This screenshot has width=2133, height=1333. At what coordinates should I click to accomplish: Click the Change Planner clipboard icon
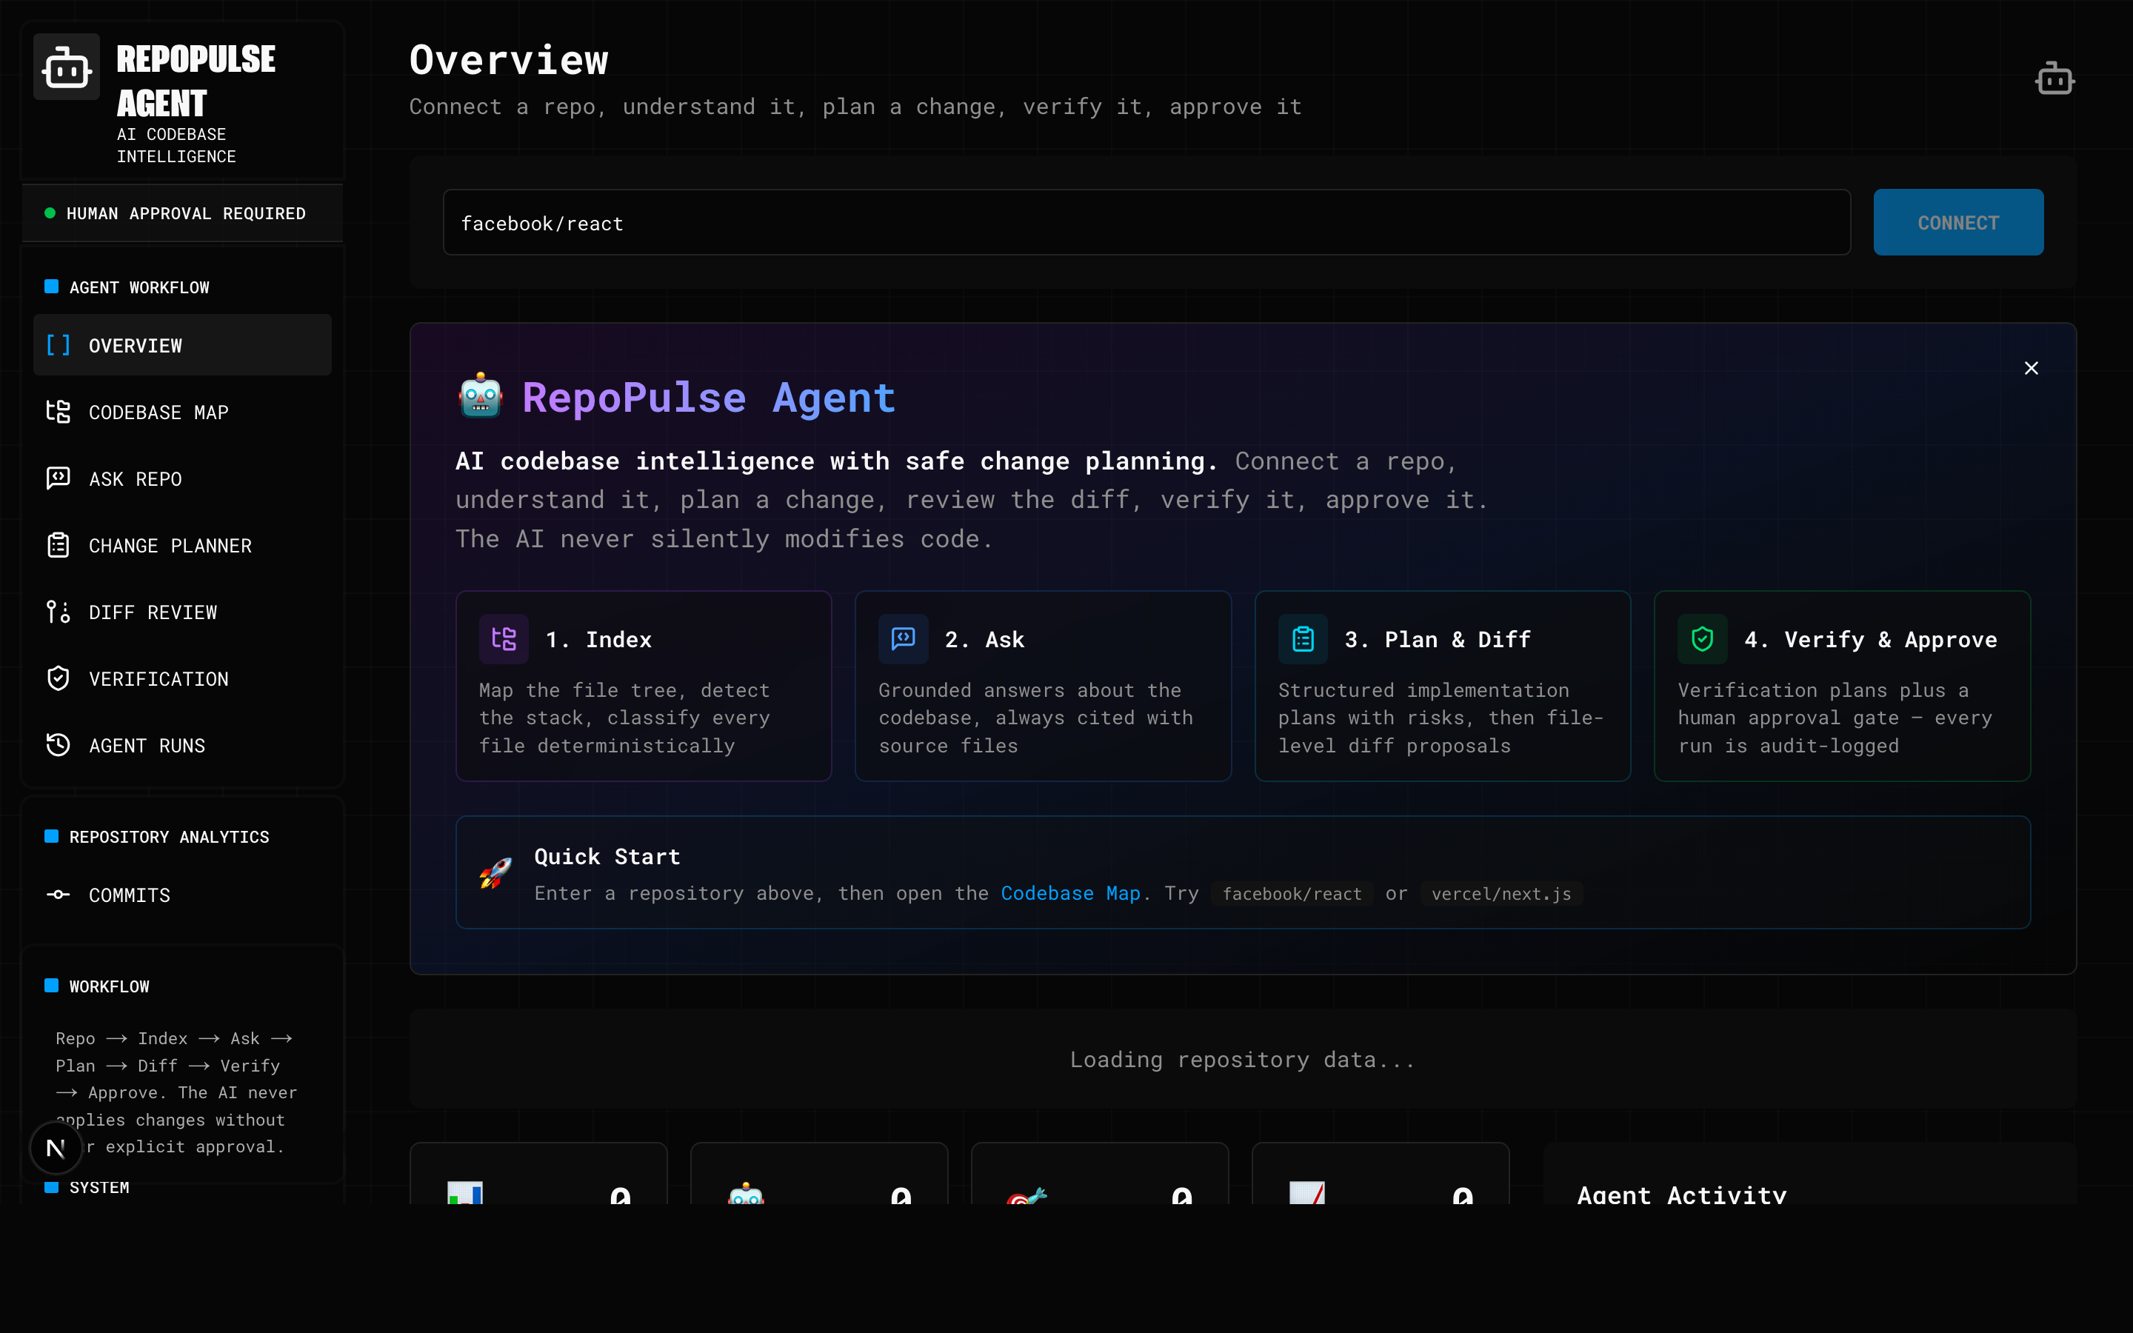pos(59,545)
